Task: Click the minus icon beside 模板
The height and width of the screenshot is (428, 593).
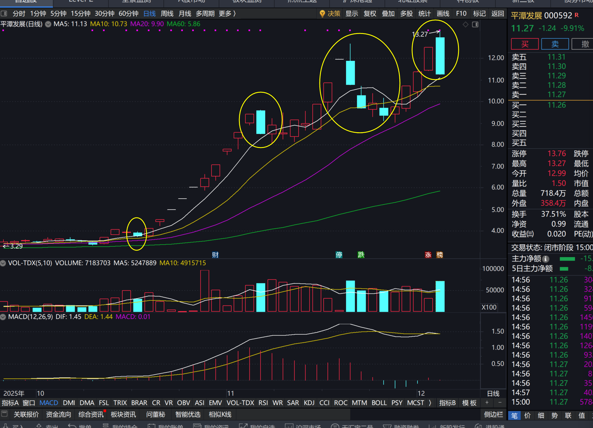Action: pyautogui.click(x=500, y=403)
